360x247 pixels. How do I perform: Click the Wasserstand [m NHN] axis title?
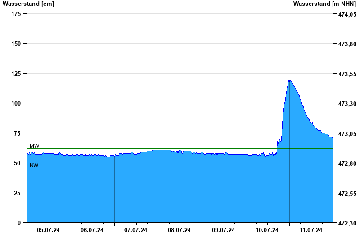[324, 4]
